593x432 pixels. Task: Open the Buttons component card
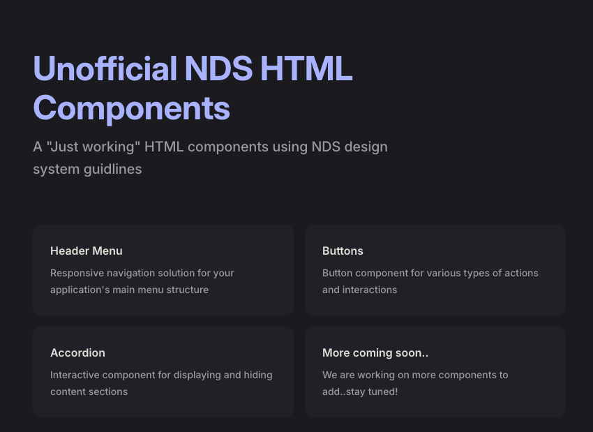coord(435,270)
